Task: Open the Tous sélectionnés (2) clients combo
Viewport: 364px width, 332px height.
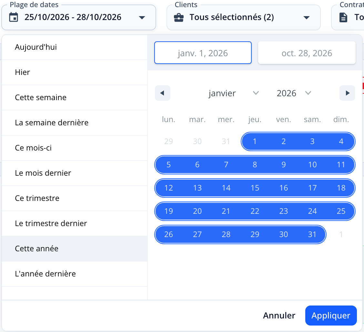Action: pyautogui.click(x=244, y=17)
